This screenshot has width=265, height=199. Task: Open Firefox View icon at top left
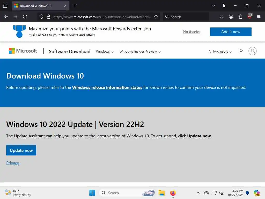coord(5,6)
